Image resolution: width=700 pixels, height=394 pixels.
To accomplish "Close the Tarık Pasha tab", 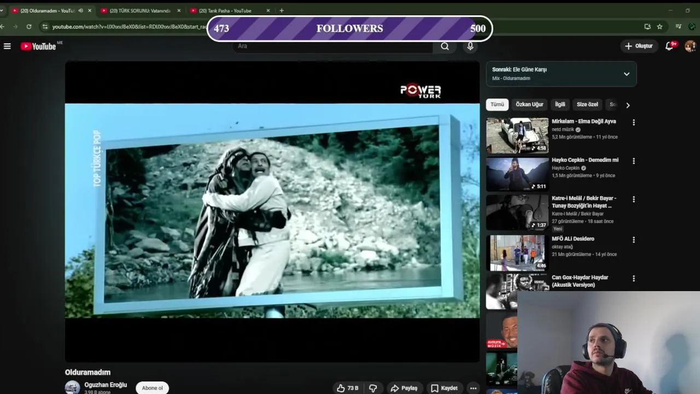I will [x=268, y=10].
